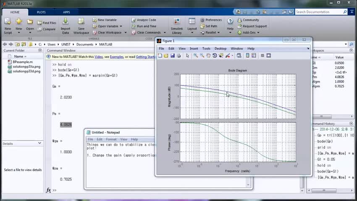This screenshot has width=357, height=201.
Task: Toggle Rotate 3D tool
Action: (x=215, y=56)
